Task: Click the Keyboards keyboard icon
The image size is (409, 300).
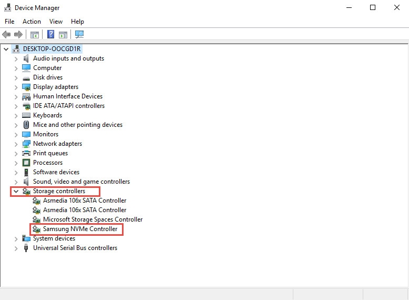Action: 26,115
